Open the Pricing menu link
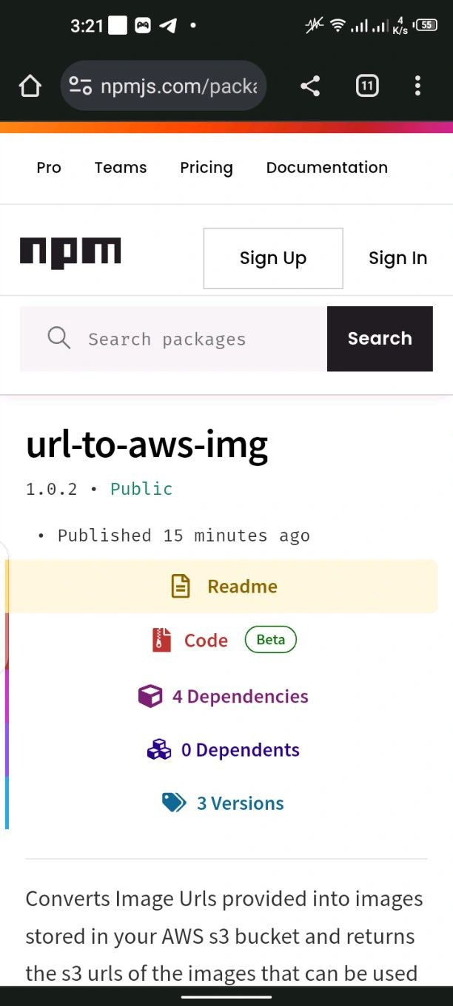Viewport: 453px width, 1006px height. point(207,168)
